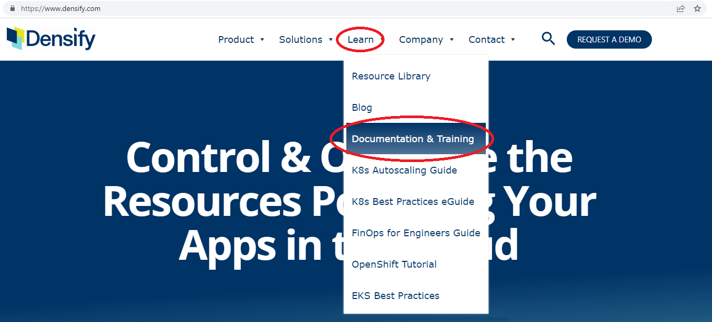Expand the Company dropdown arrow
Screen dimensions: 712x322
[x=451, y=40]
